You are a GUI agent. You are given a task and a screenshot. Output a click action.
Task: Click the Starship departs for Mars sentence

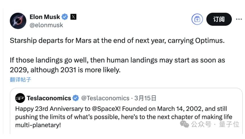(117, 41)
